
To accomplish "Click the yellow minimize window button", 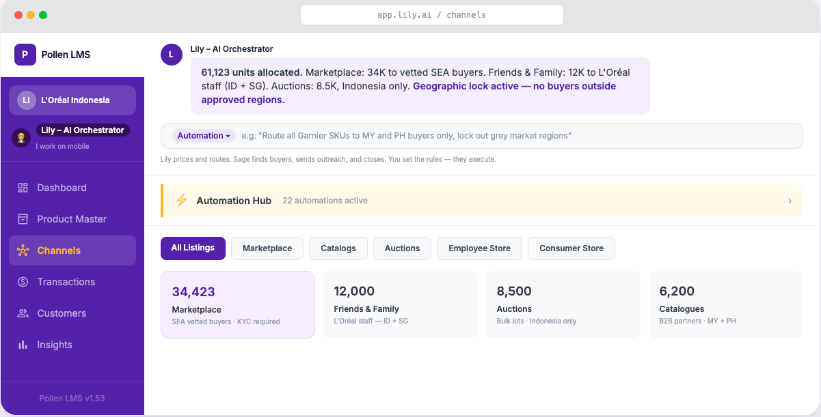I will pos(31,15).
